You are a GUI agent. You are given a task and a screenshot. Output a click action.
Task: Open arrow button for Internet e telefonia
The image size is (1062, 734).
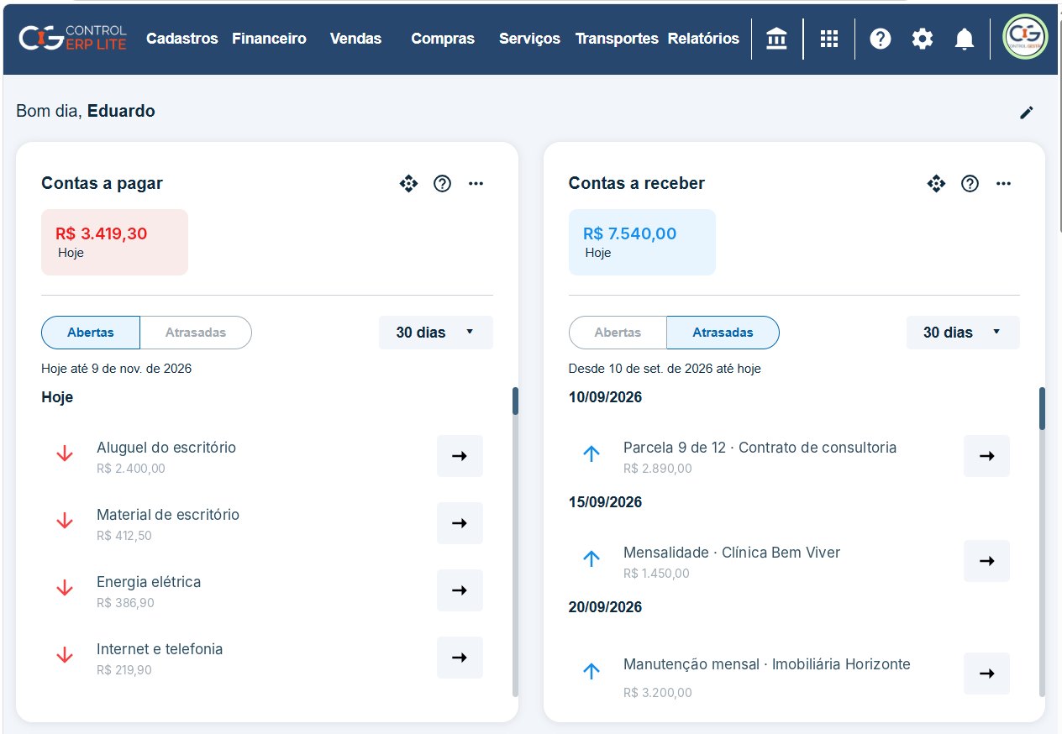click(x=460, y=658)
